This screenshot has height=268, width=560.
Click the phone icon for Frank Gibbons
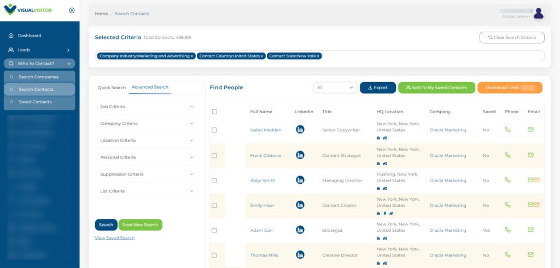(x=507, y=155)
